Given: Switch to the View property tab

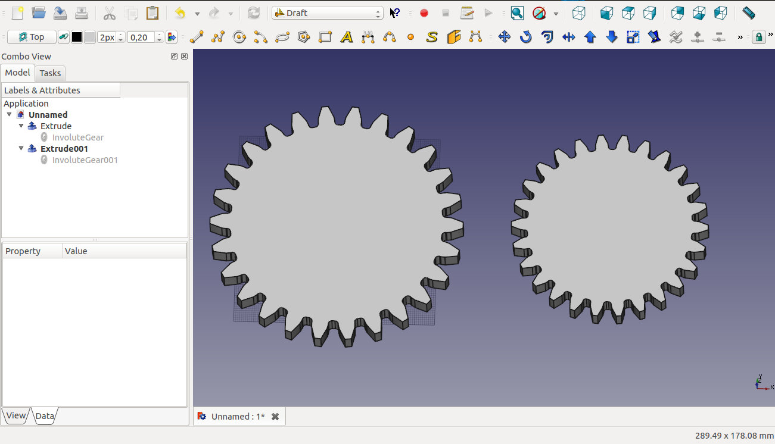Looking at the screenshot, I should point(16,416).
